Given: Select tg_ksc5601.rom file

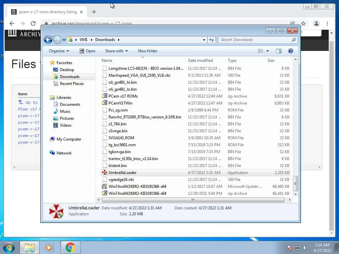Looking at the screenshot, I should [122, 145].
